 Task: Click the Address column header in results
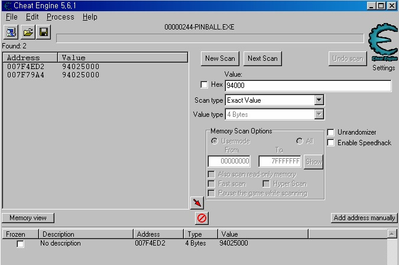coord(30,58)
